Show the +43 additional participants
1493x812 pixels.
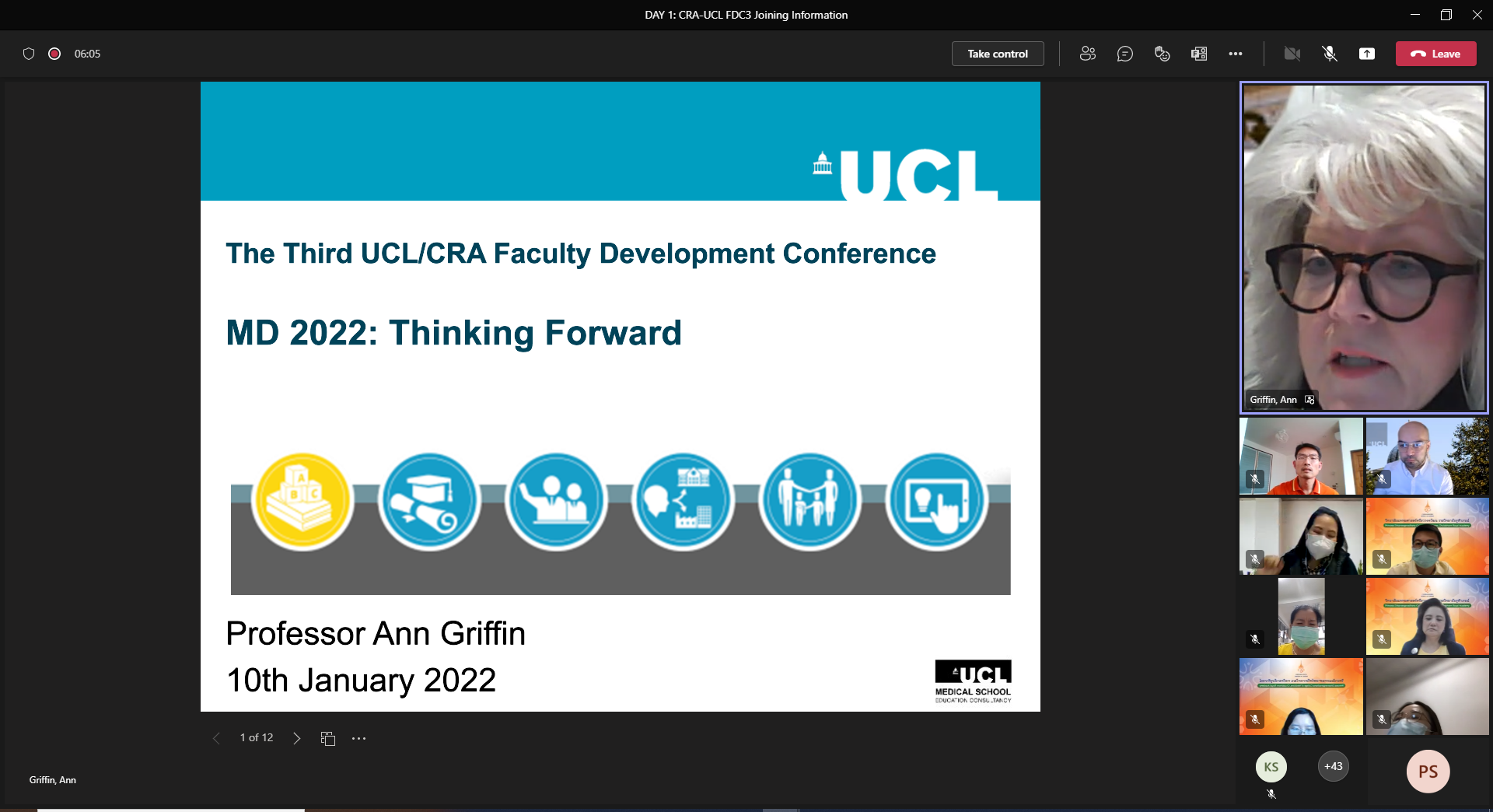pyautogui.click(x=1334, y=766)
